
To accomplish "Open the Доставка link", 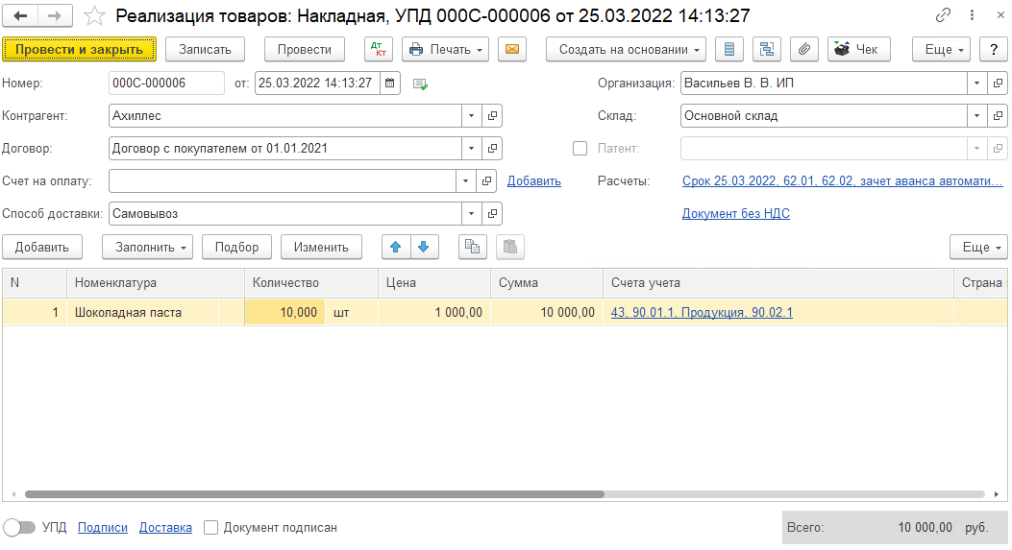I will pyautogui.click(x=166, y=527).
